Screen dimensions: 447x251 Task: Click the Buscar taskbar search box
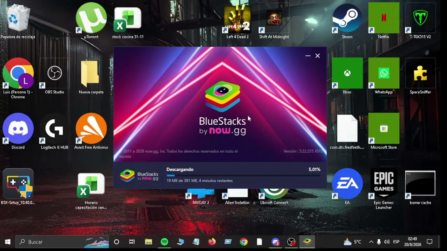click(63, 242)
